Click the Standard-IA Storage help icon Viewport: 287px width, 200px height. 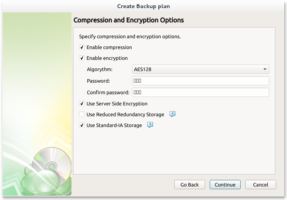[x=150, y=125]
